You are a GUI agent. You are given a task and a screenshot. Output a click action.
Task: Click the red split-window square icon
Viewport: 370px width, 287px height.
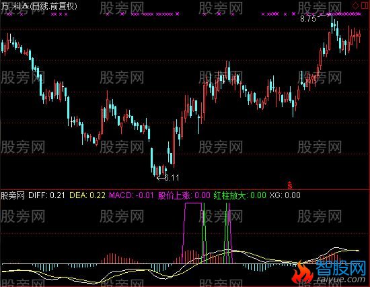(365, 5)
